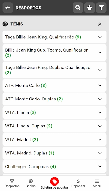Tap the back arrow icon
109x191 pixels.
(x=8, y=8)
